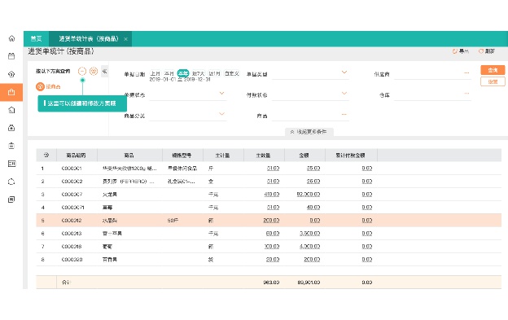The image size is (508, 320).
Task: Click the minus circle icon beside 按以下方案查询
Action: click(82, 72)
